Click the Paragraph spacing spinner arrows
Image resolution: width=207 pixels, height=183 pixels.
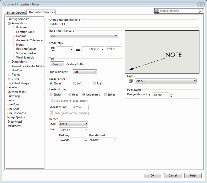tap(171, 95)
